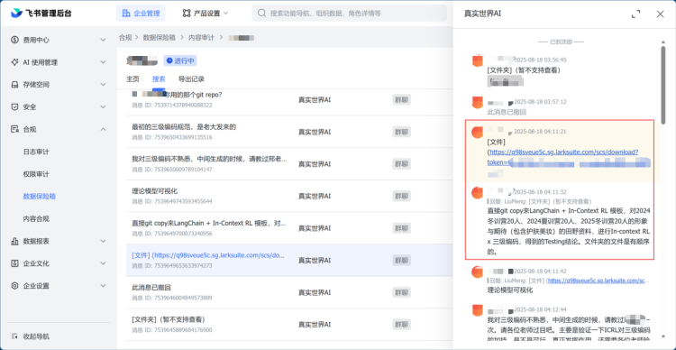Open 日志审计 in sidebar
The height and width of the screenshot is (350, 676).
(36, 152)
